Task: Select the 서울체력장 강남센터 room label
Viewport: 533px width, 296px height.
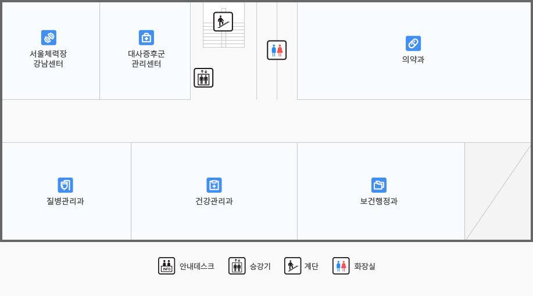Action: 48,59
